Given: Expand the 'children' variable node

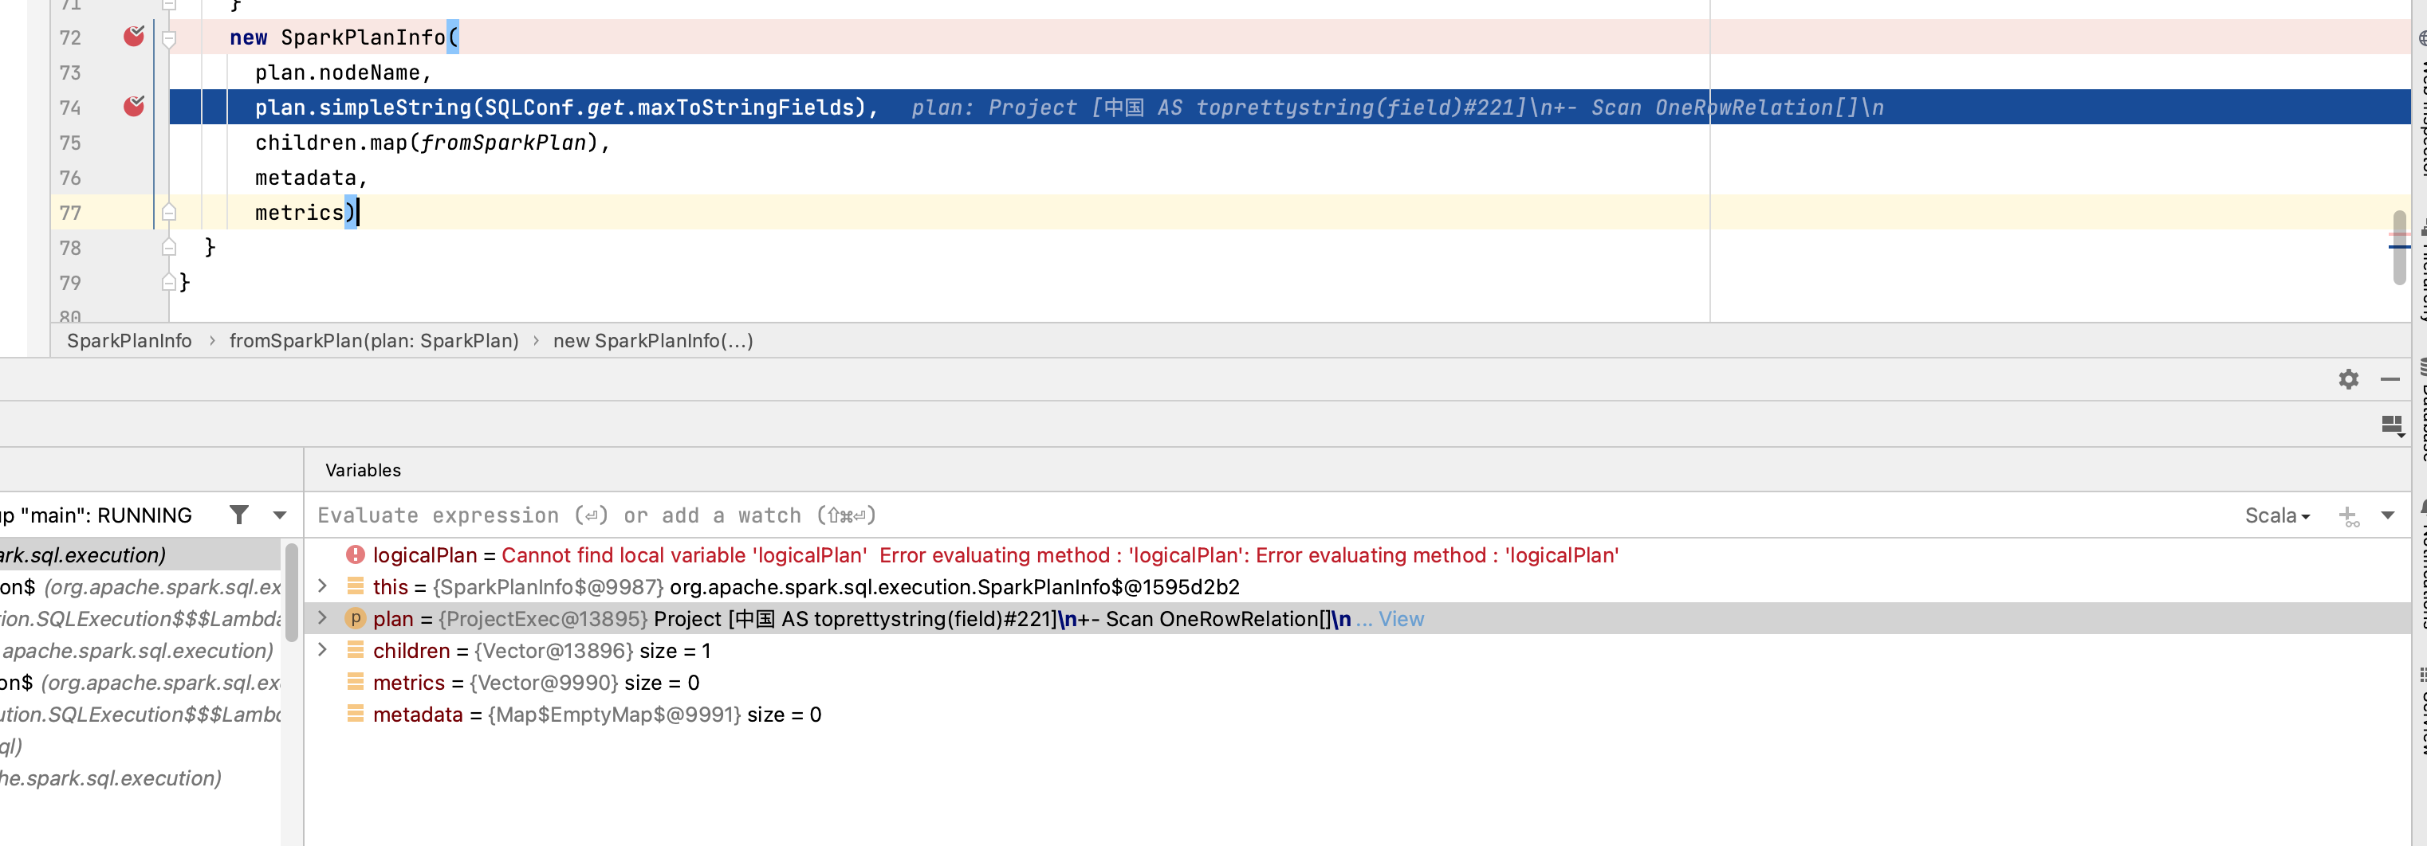Looking at the screenshot, I should click(323, 650).
